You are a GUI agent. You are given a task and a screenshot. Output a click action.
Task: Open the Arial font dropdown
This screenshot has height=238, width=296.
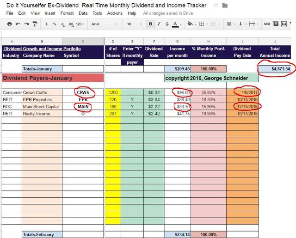click(x=105, y=24)
